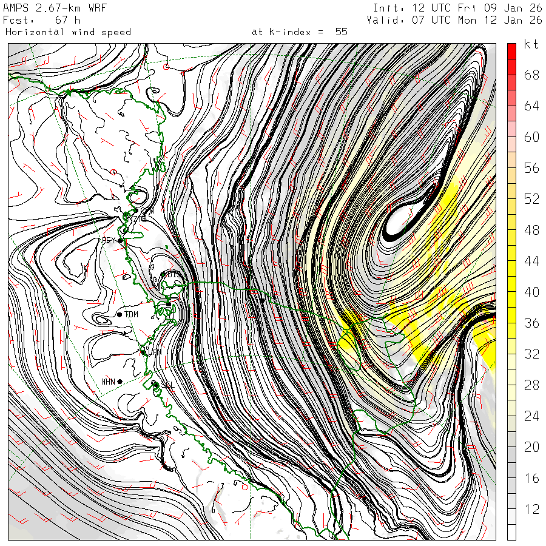The width and height of the screenshot is (546, 546).
Task: Click the 48 value on the legend
Action: [531, 230]
